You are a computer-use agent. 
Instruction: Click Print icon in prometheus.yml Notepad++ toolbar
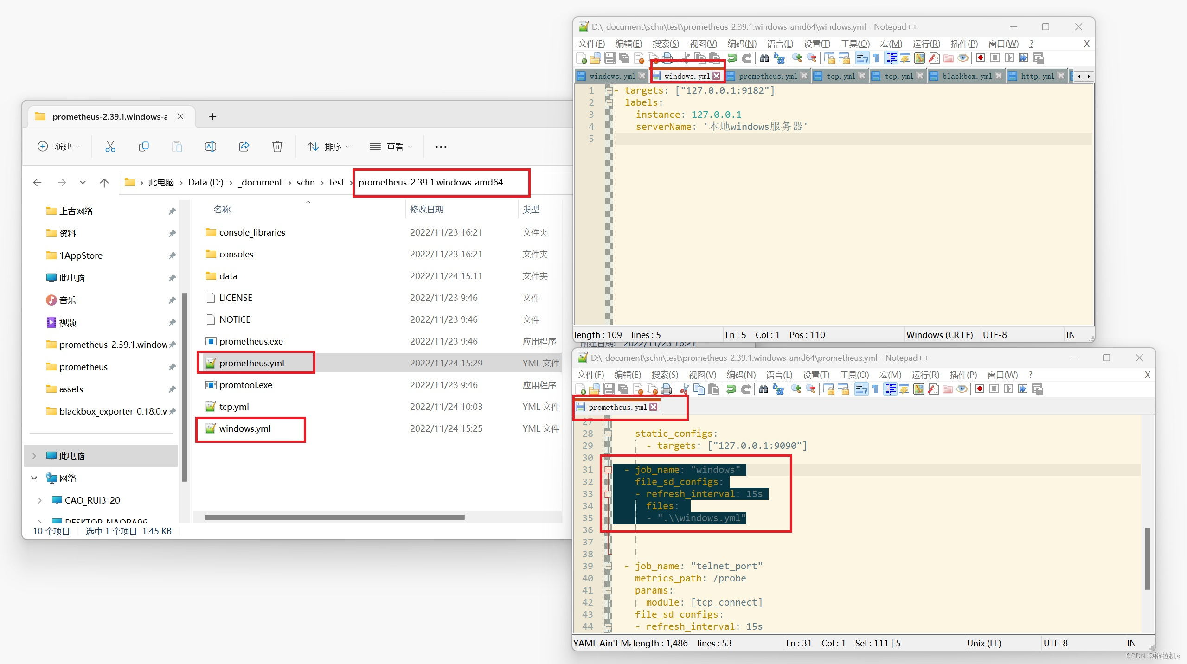tap(667, 389)
